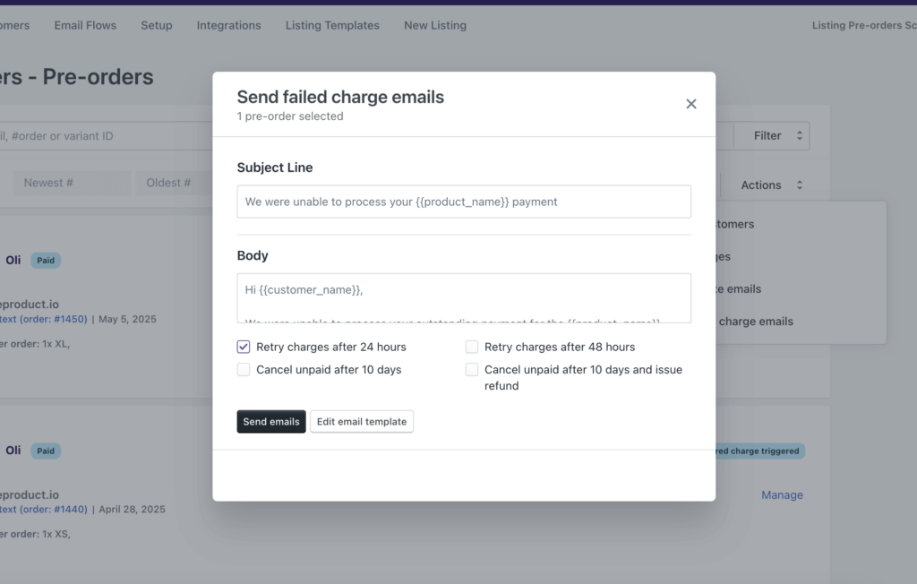This screenshot has width=917, height=584.
Task: Open the Filter dropdown
Action: click(771, 136)
